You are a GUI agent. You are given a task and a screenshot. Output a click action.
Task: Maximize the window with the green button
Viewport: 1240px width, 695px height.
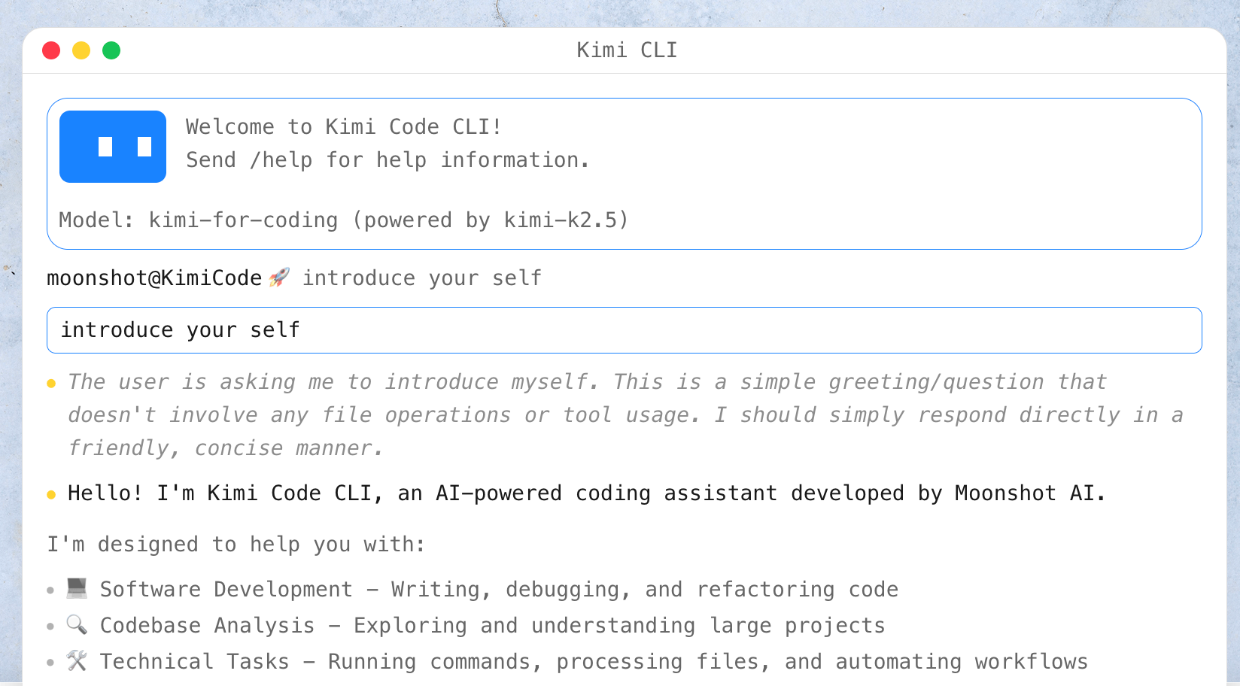point(111,50)
